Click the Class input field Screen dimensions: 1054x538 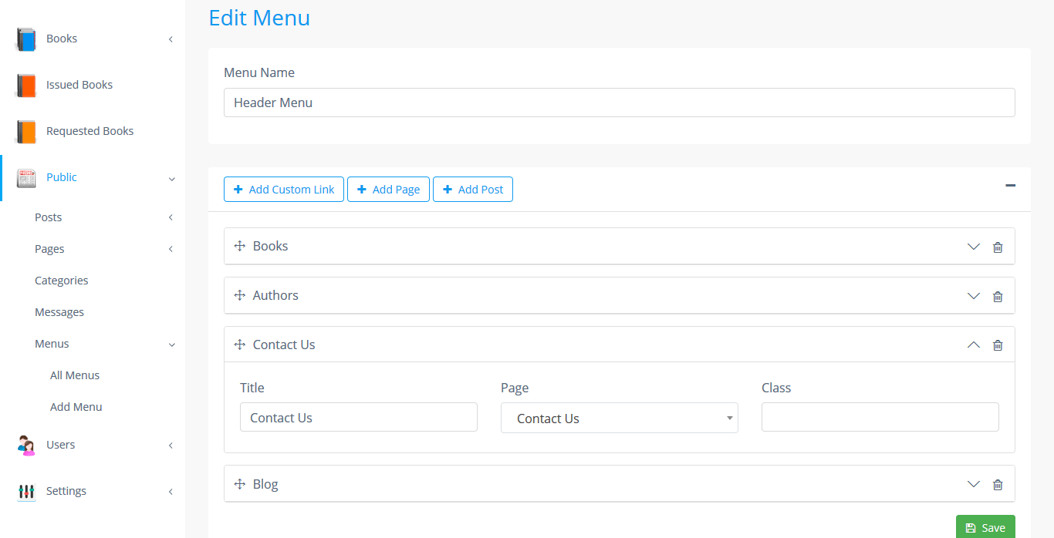(880, 417)
